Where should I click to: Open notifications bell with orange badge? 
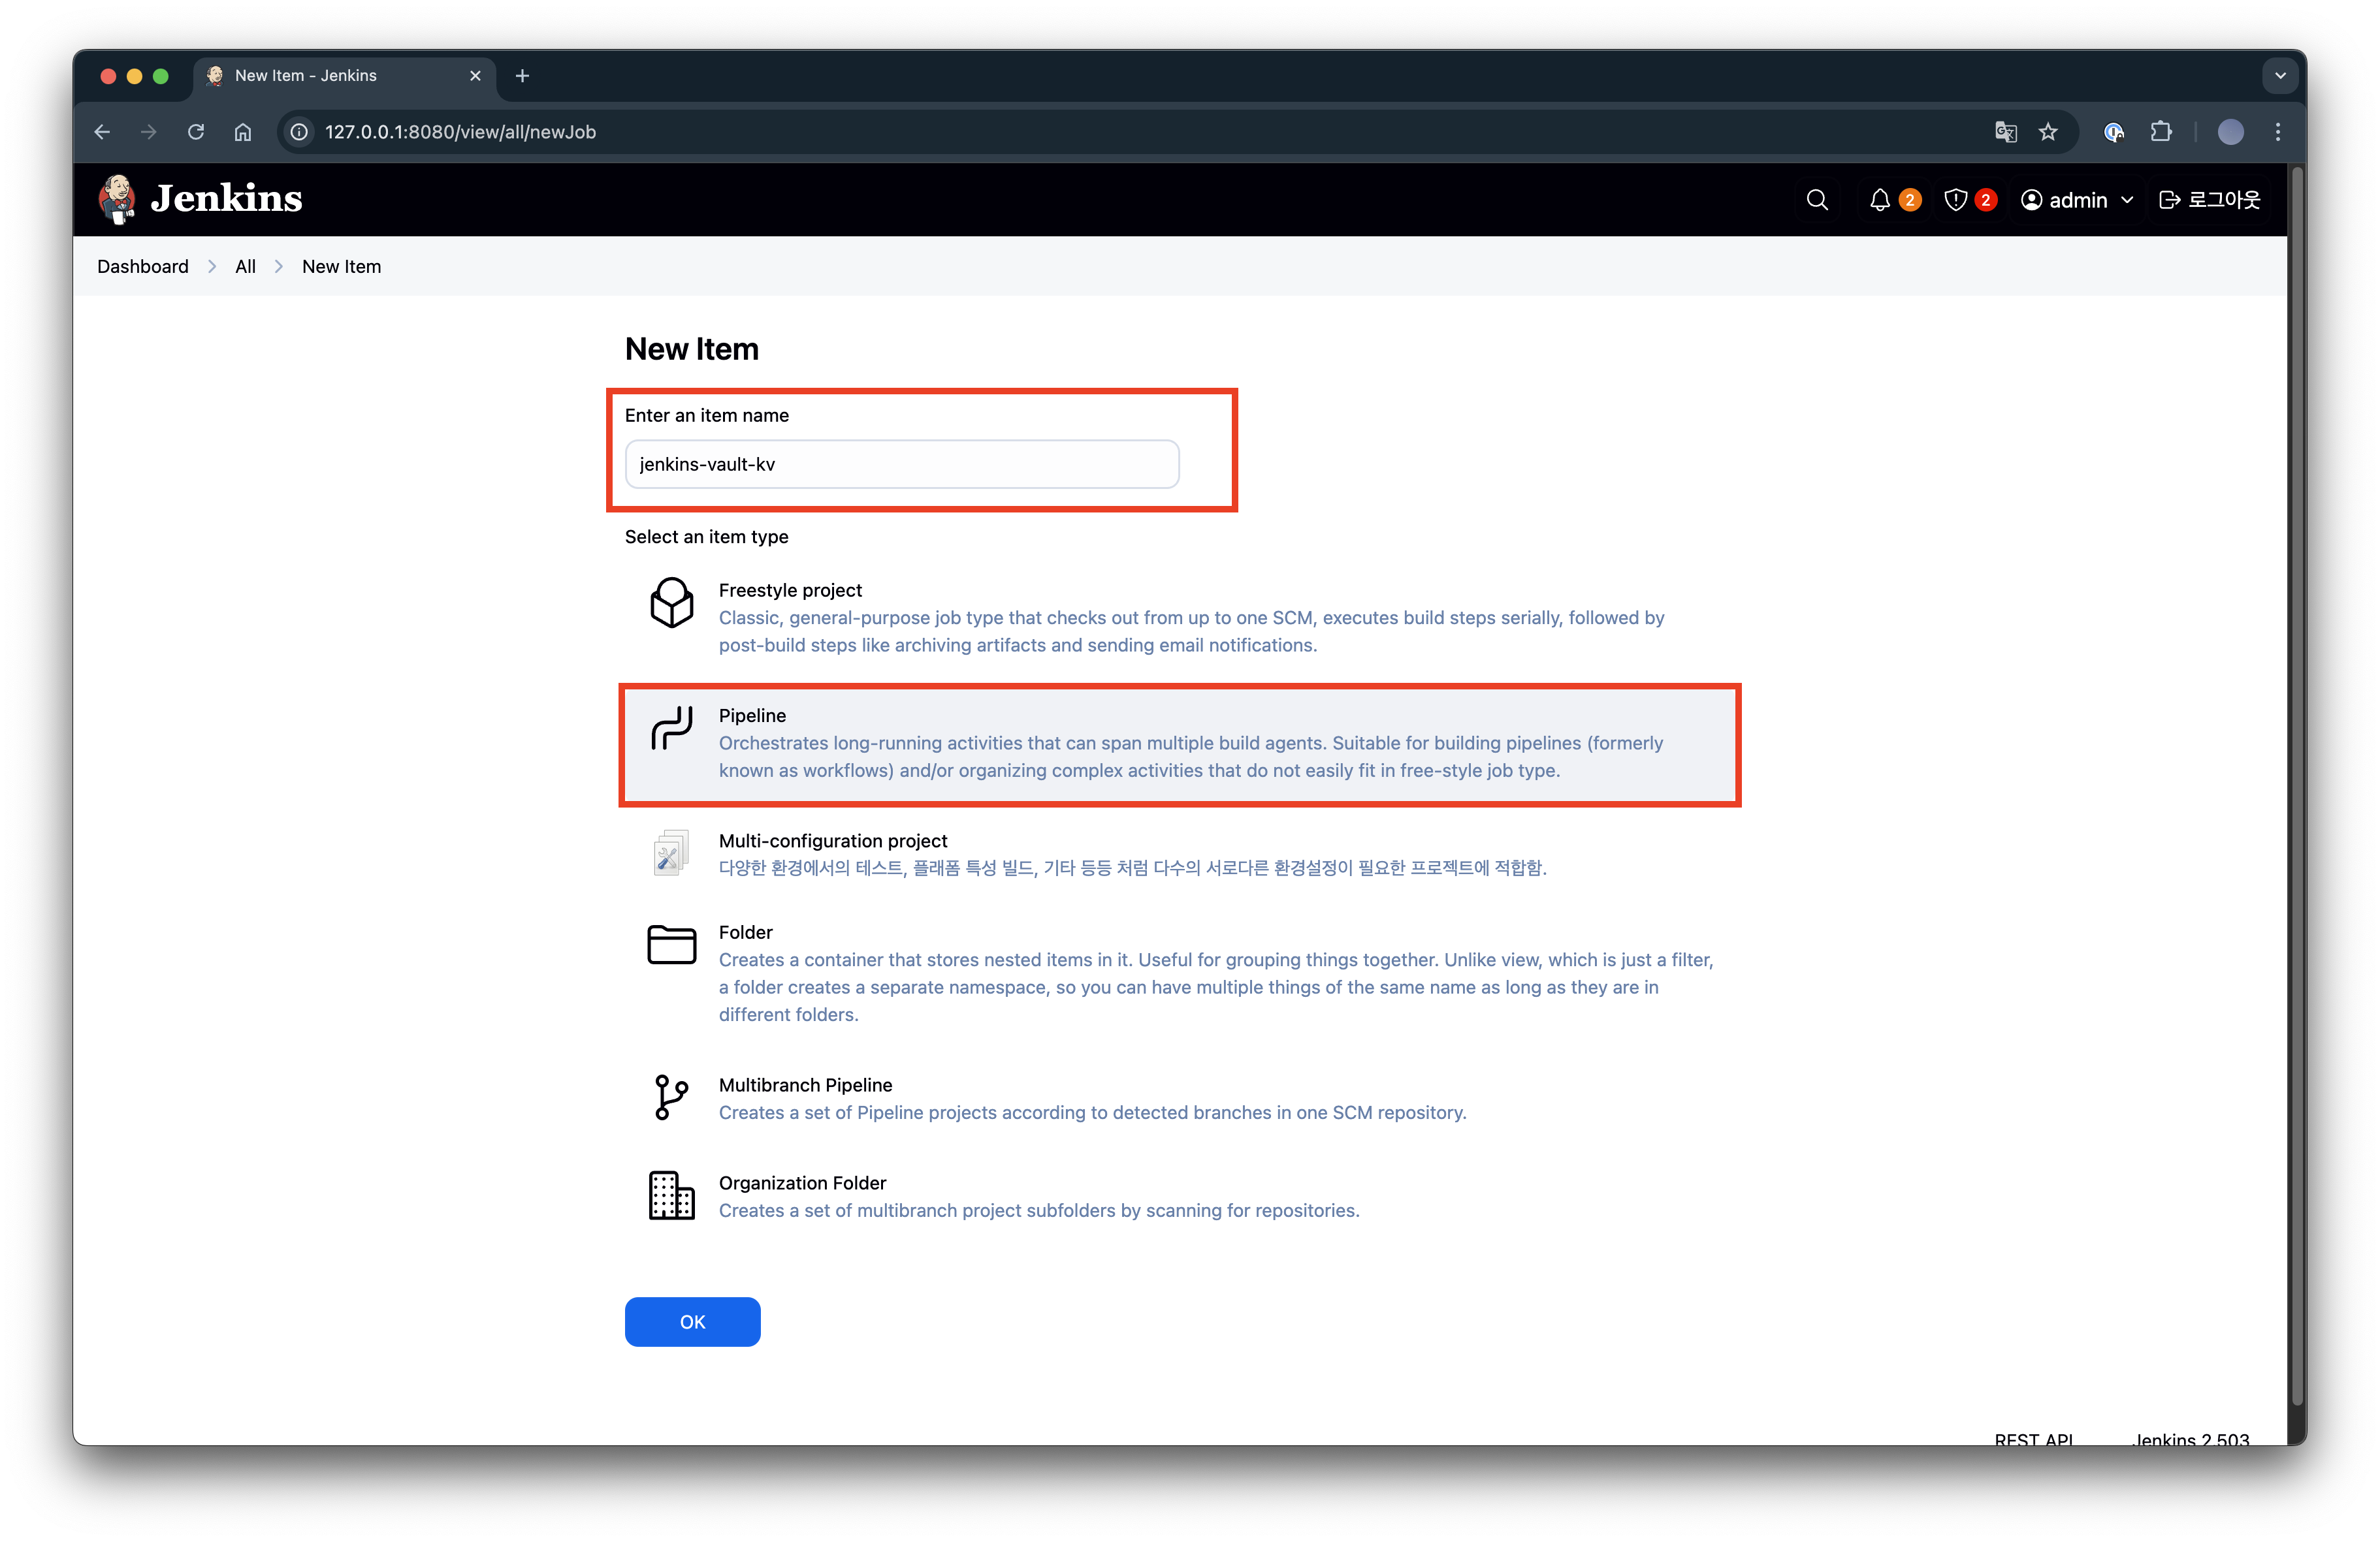pyautogui.click(x=1880, y=200)
